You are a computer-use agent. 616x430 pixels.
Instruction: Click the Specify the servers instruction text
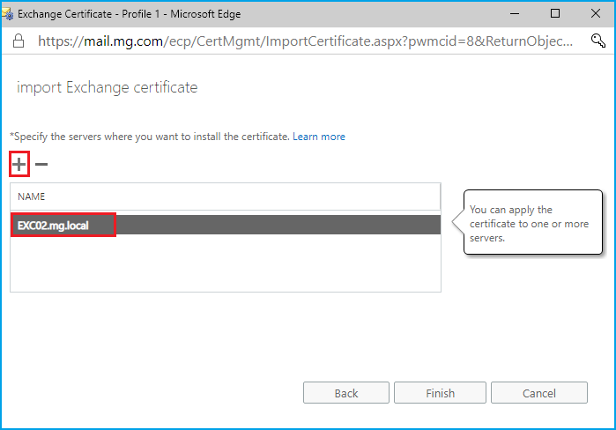[x=150, y=137]
